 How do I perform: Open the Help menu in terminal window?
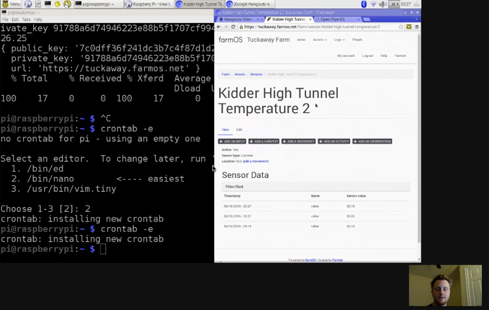tap(38, 19)
